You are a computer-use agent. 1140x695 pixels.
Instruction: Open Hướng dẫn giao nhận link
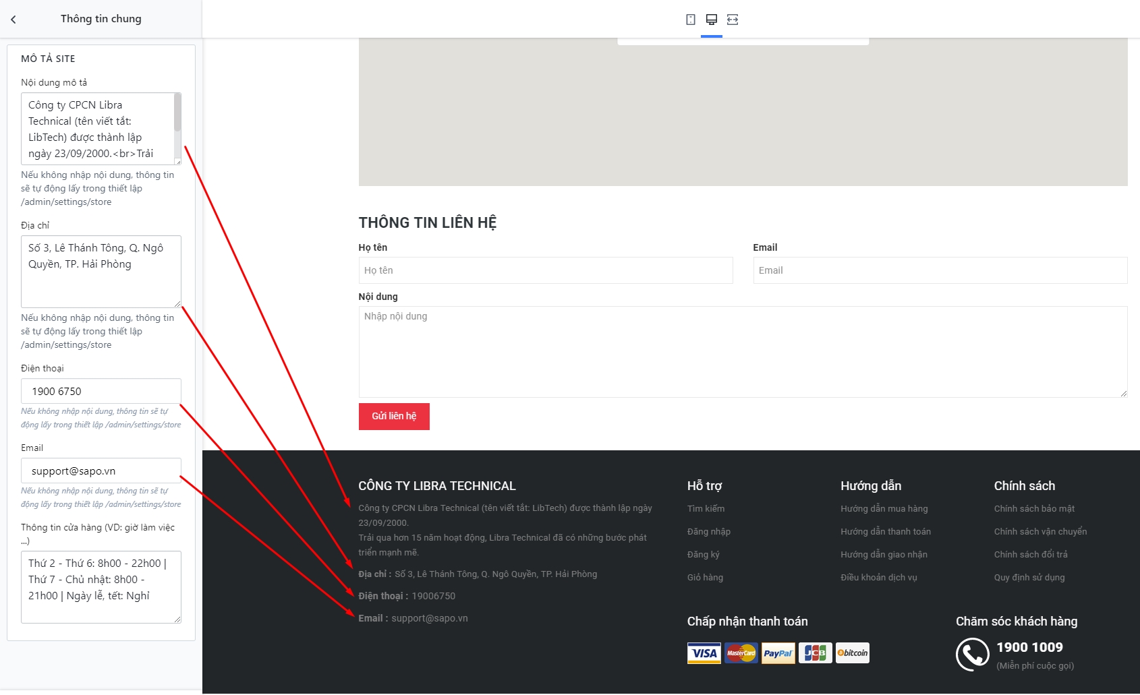[x=884, y=555]
